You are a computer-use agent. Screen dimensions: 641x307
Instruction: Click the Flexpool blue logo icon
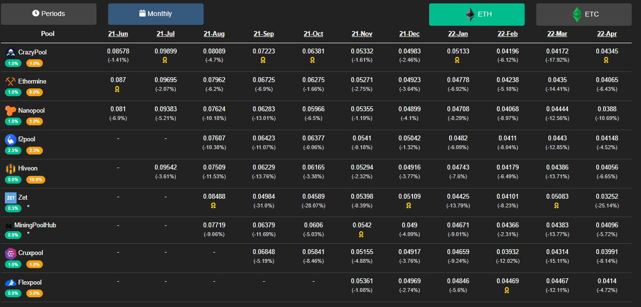click(10, 282)
